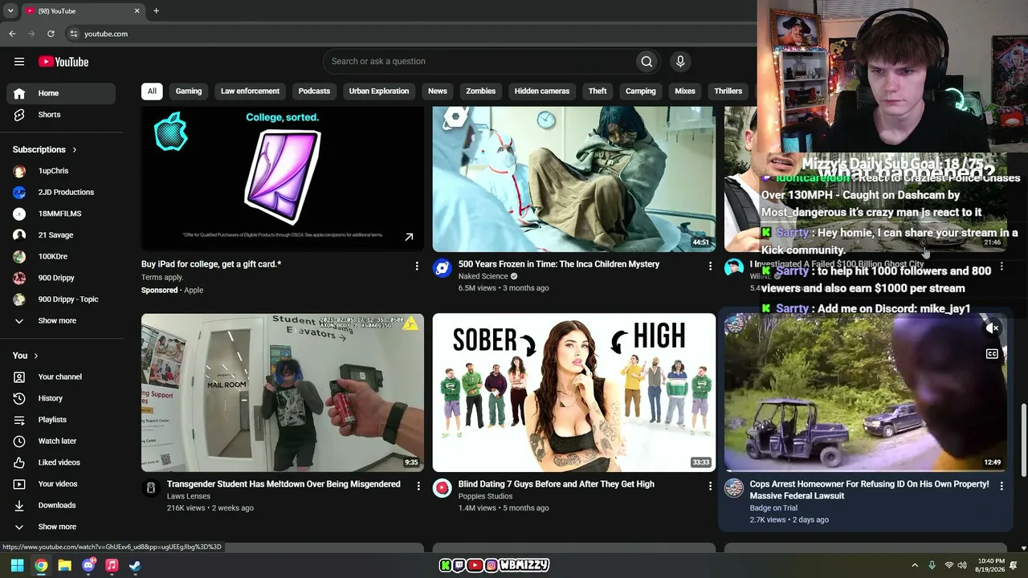The image size is (1028, 578).
Task: Expand the Subscriptions section chevron
Action: 75,150
